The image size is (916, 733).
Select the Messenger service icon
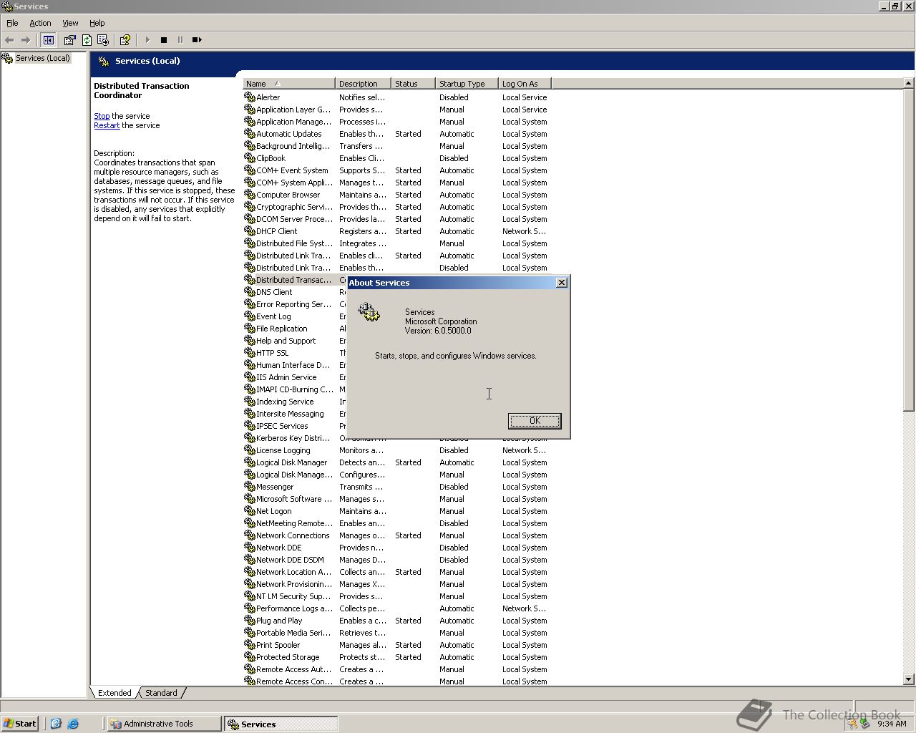(250, 486)
